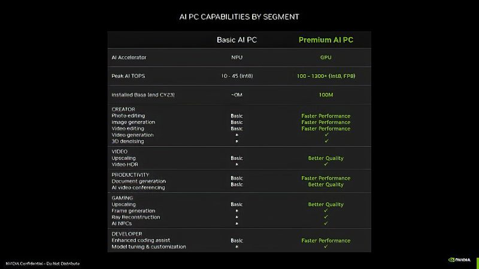Click the NVIDIA logo in the corner
This screenshot has height=269, width=479.
(x=459, y=260)
